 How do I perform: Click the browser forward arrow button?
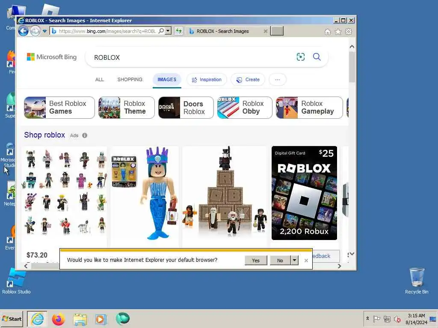click(35, 31)
